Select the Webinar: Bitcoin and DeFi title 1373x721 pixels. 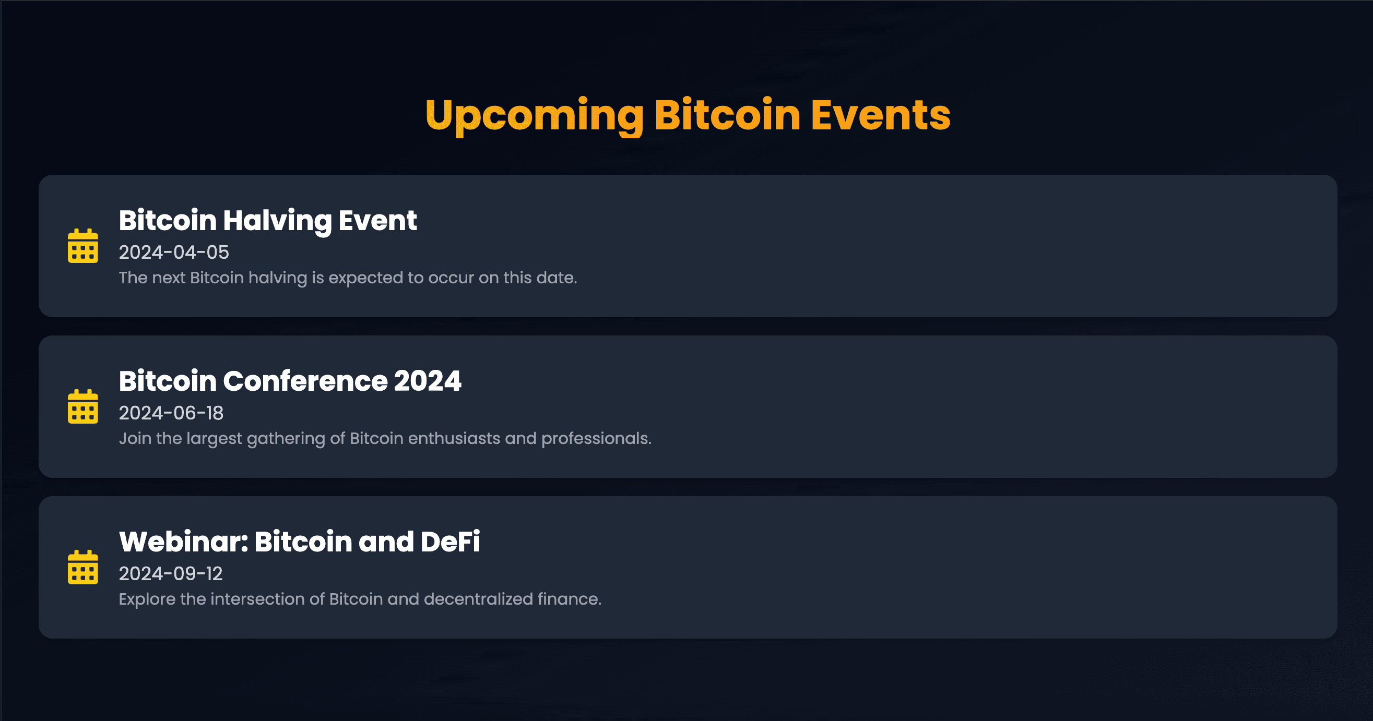tap(300, 542)
